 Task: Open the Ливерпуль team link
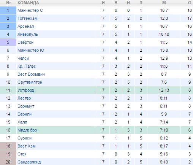click(x=28, y=34)
